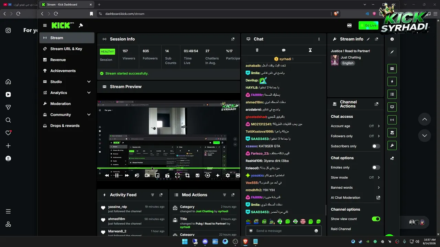Open Discord from the taskbar
The height and width of the screenshot is (247, 440).
tap(205, 242)
